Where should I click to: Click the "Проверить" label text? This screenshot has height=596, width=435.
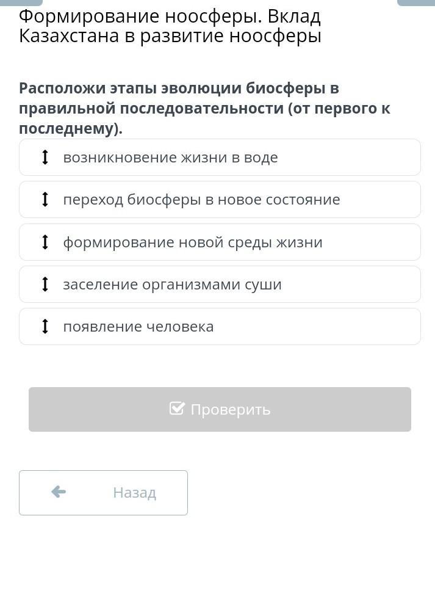point(230,410)
